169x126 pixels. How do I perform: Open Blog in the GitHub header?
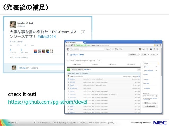(117, 49)
